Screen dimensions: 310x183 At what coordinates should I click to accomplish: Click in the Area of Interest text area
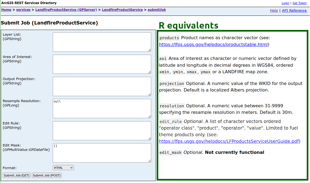point(102,64)
